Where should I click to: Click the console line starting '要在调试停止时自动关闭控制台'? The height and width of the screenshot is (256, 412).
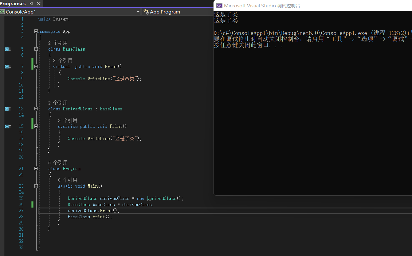(312, 39)
